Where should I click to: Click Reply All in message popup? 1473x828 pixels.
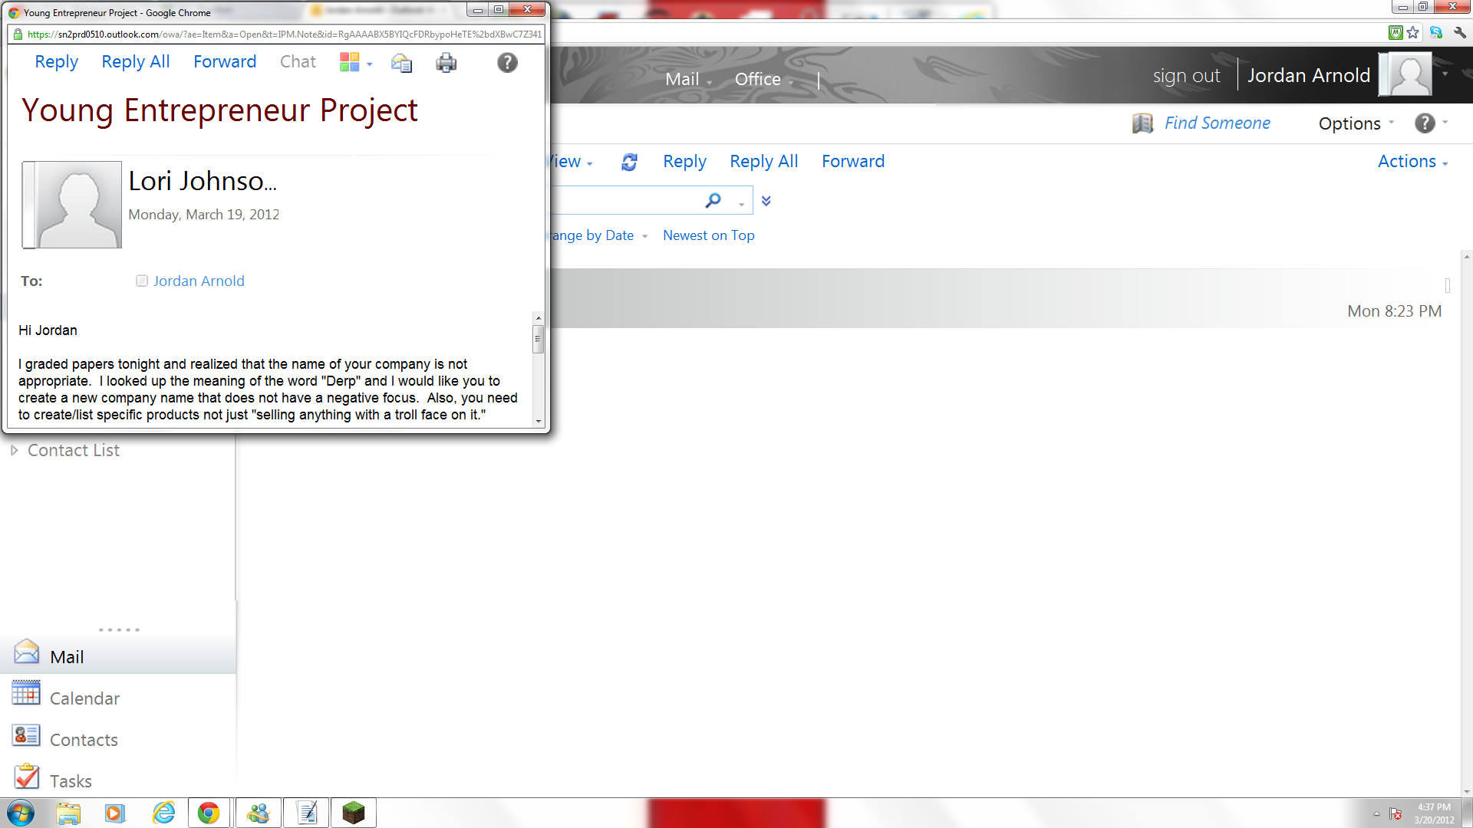(x=135, y=62)
